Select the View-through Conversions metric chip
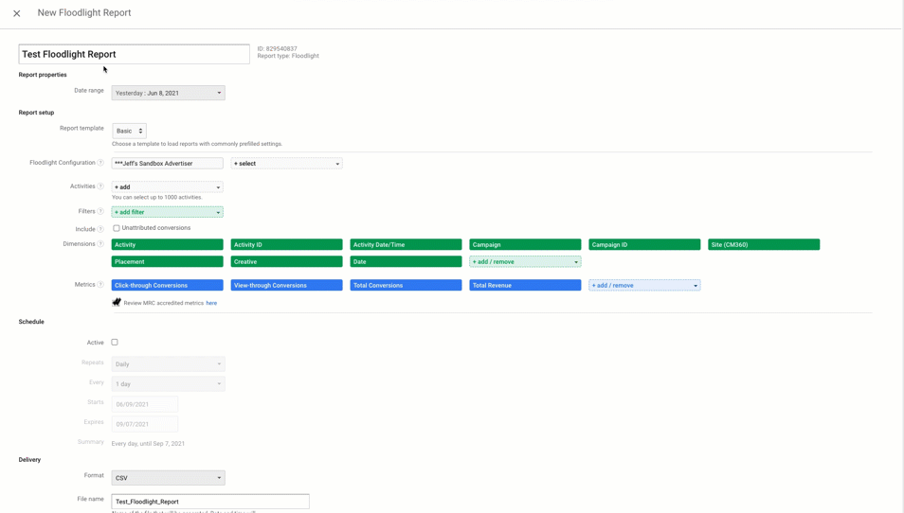The width and height of the screenshot is (904, 513). tap(286, 285)
